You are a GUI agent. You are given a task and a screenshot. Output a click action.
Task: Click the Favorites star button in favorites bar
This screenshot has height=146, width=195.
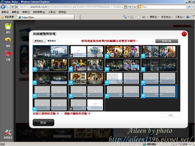tap(7, 17)
